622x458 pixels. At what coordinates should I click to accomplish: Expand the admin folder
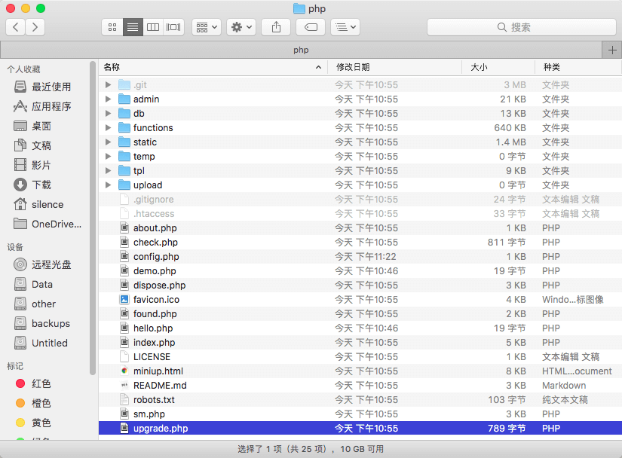click(109, 99)
